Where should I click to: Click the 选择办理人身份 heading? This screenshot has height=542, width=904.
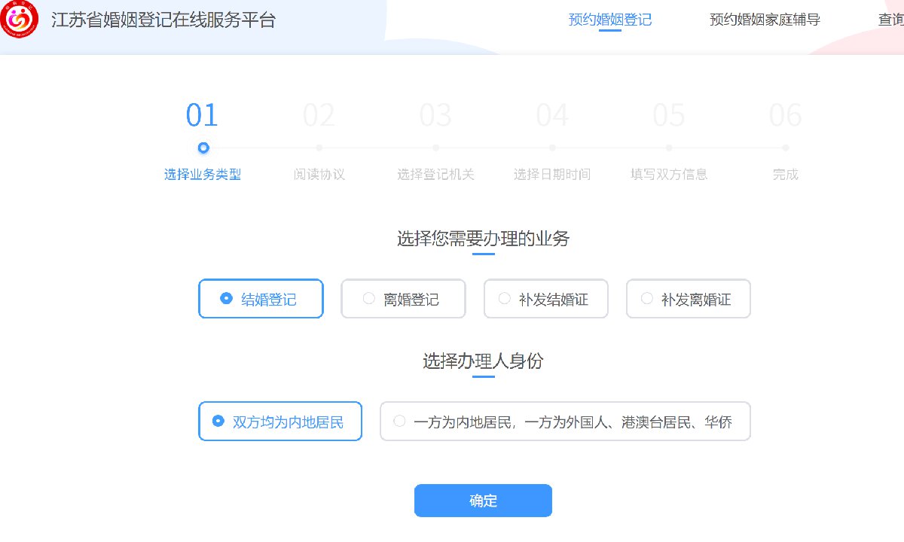tap(483, 361)
